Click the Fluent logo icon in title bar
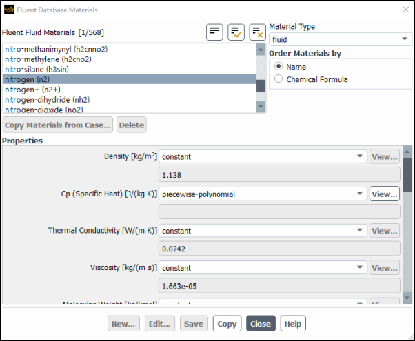 coord(9,10)
